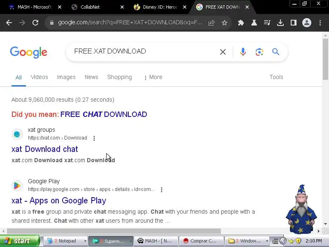Click the Google logo
The height and width of the screenshot is (247, 329).
(28, 52)
